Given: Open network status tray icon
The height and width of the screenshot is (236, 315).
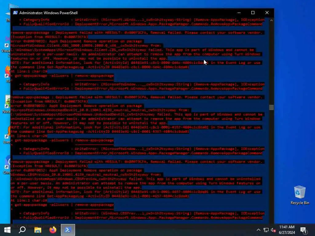Looking at the screenshot, I should [266, 230].
